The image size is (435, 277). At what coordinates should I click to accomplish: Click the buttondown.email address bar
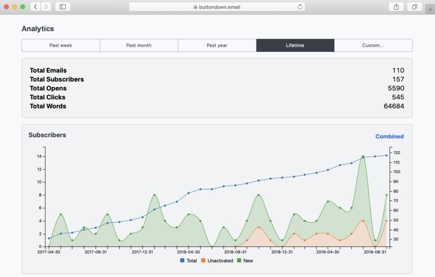point(217,7)
